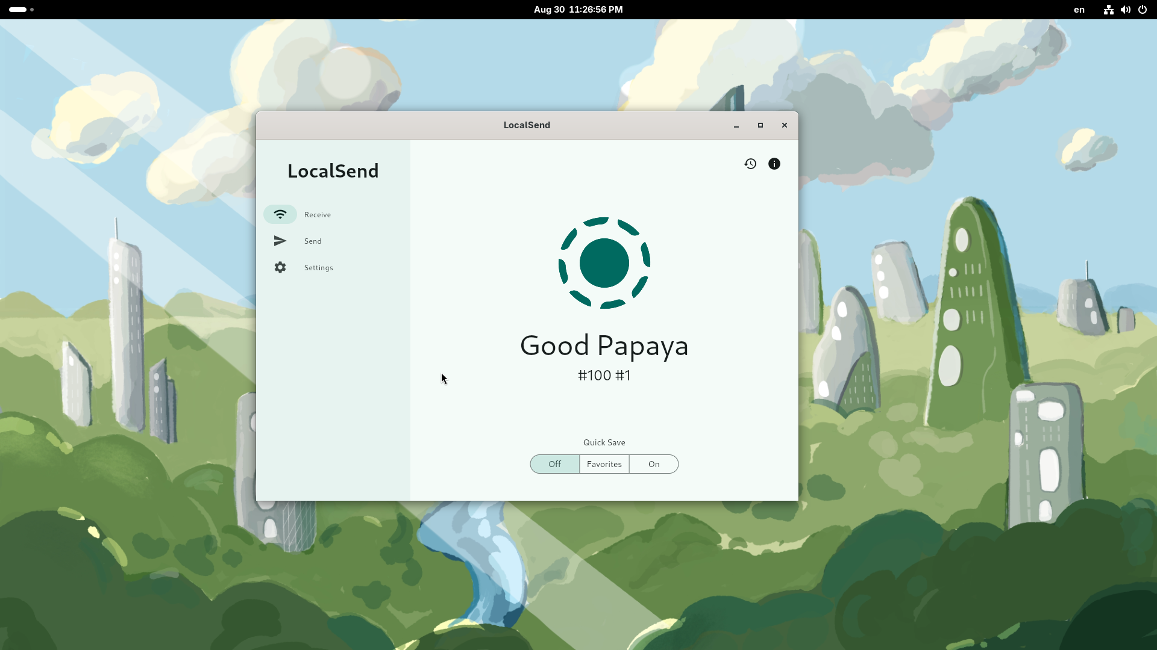Close the LocalSend window
This screenshot has height=650, width=1157.
click(x=785, y=125)
